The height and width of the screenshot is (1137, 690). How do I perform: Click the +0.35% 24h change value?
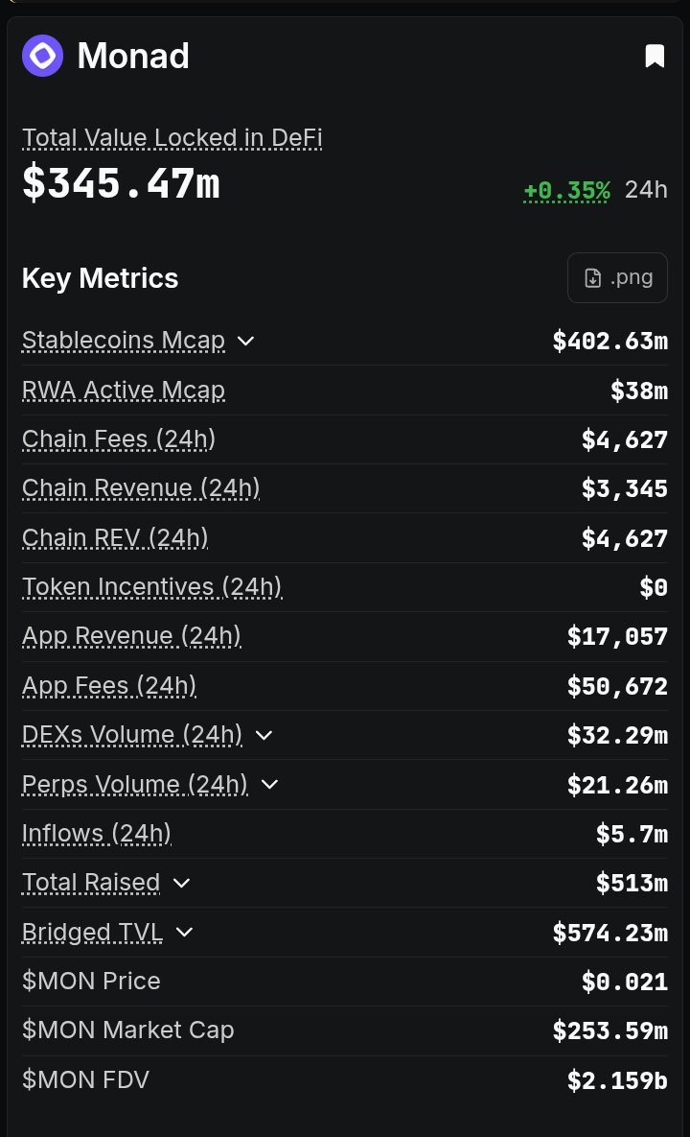(567, 190)
